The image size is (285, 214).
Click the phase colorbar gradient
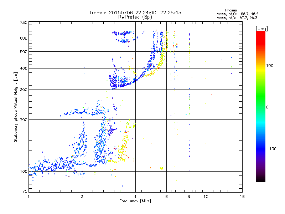pos(261,106)
